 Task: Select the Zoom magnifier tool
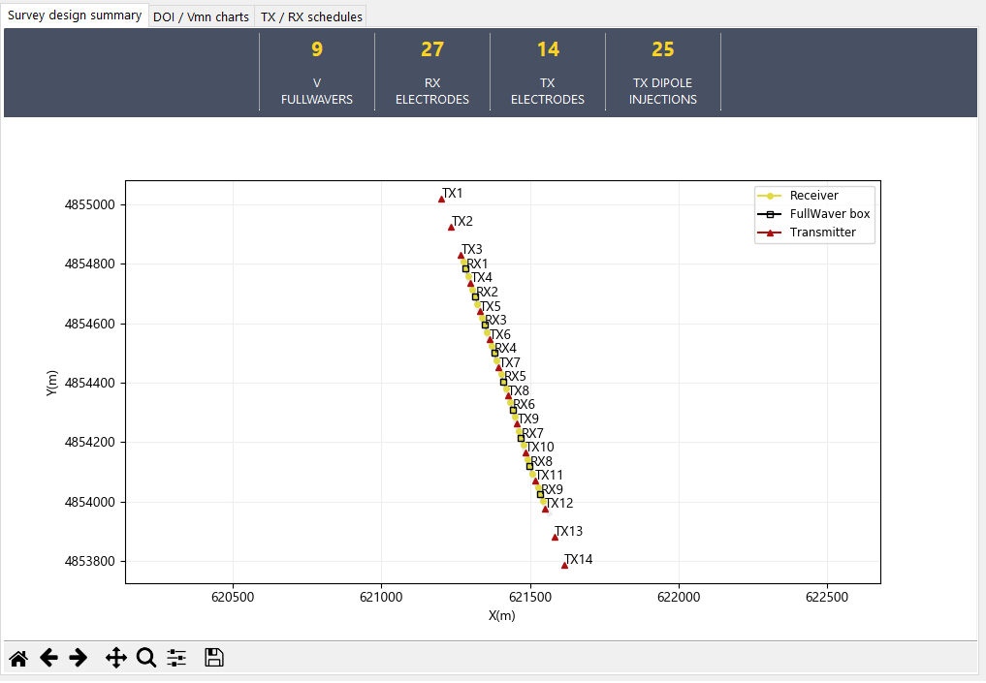pos(146,658)
